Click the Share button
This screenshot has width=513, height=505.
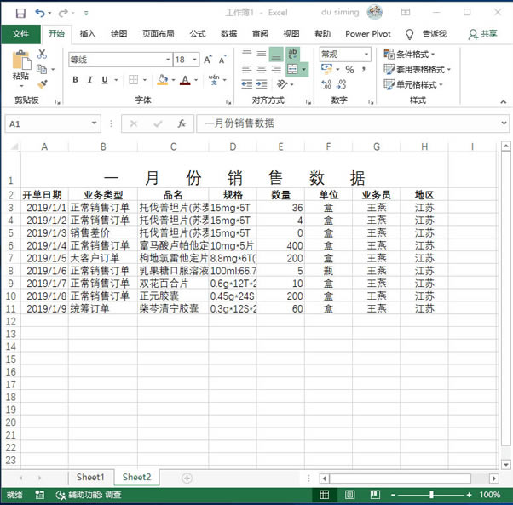tap(482, 34)
